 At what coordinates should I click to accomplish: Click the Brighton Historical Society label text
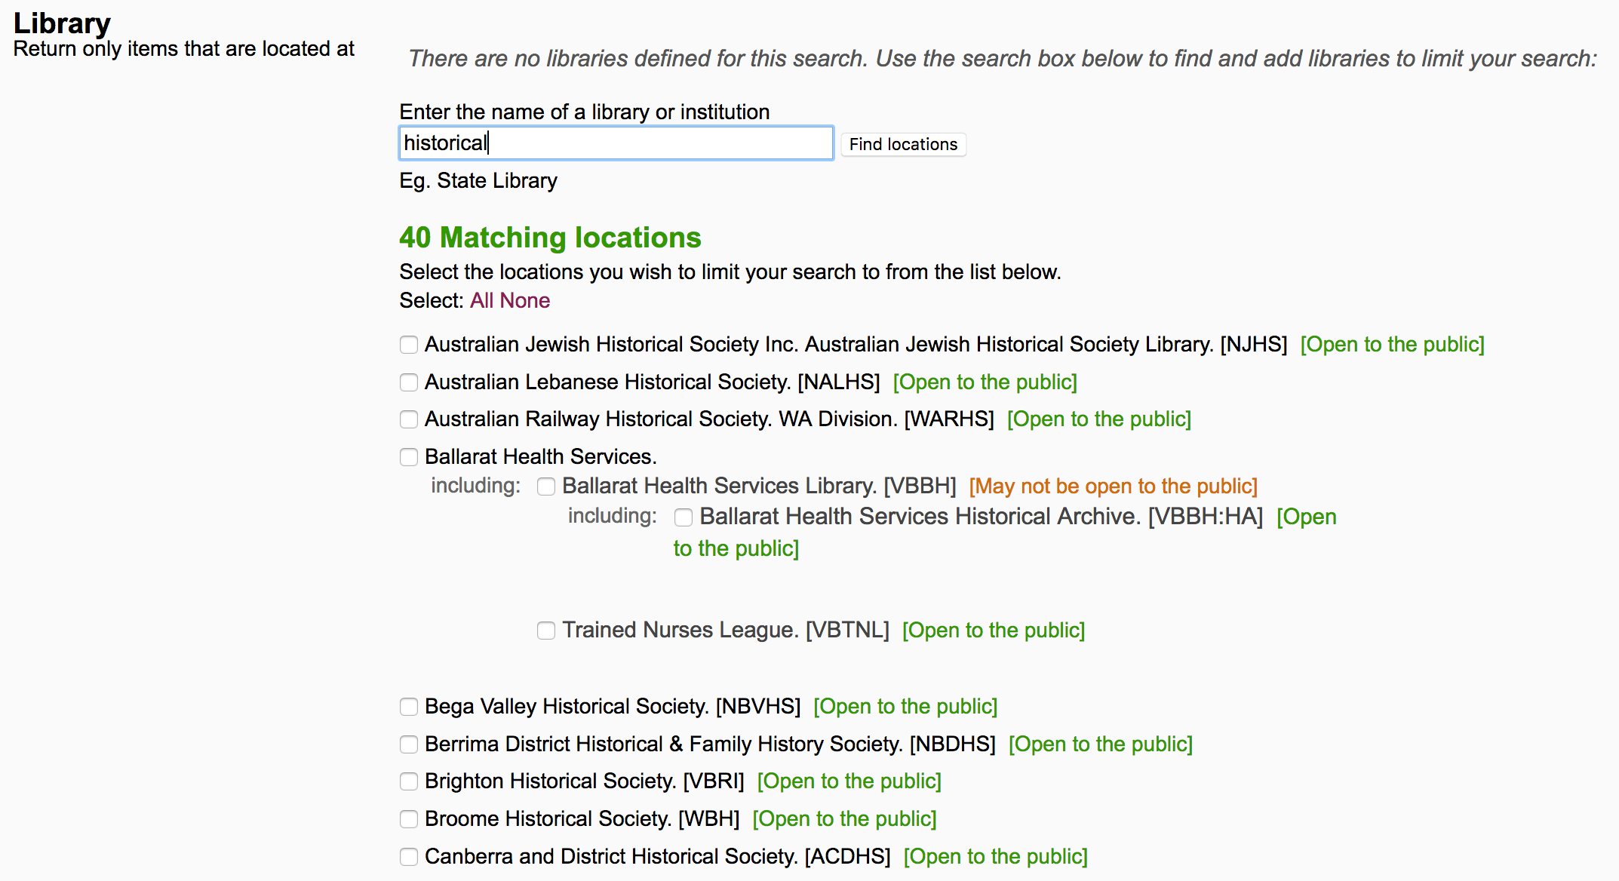(584, 781)
